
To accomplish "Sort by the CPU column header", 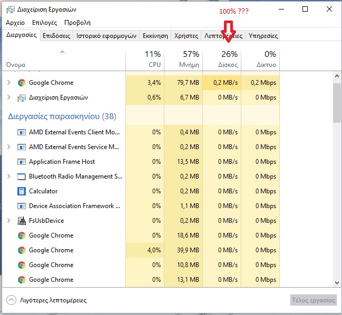I will [x=145, y=59].
